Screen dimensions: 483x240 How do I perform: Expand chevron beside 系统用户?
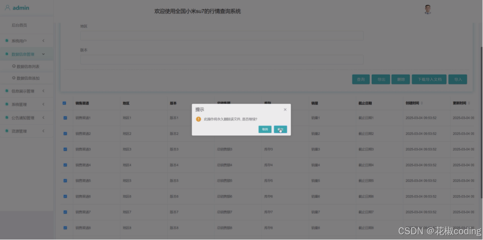tap(43, 41)
